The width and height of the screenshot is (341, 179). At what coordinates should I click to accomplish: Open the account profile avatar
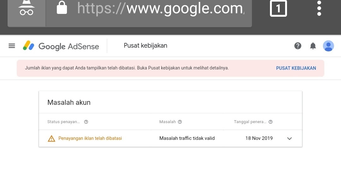click(x=328, y=46)
